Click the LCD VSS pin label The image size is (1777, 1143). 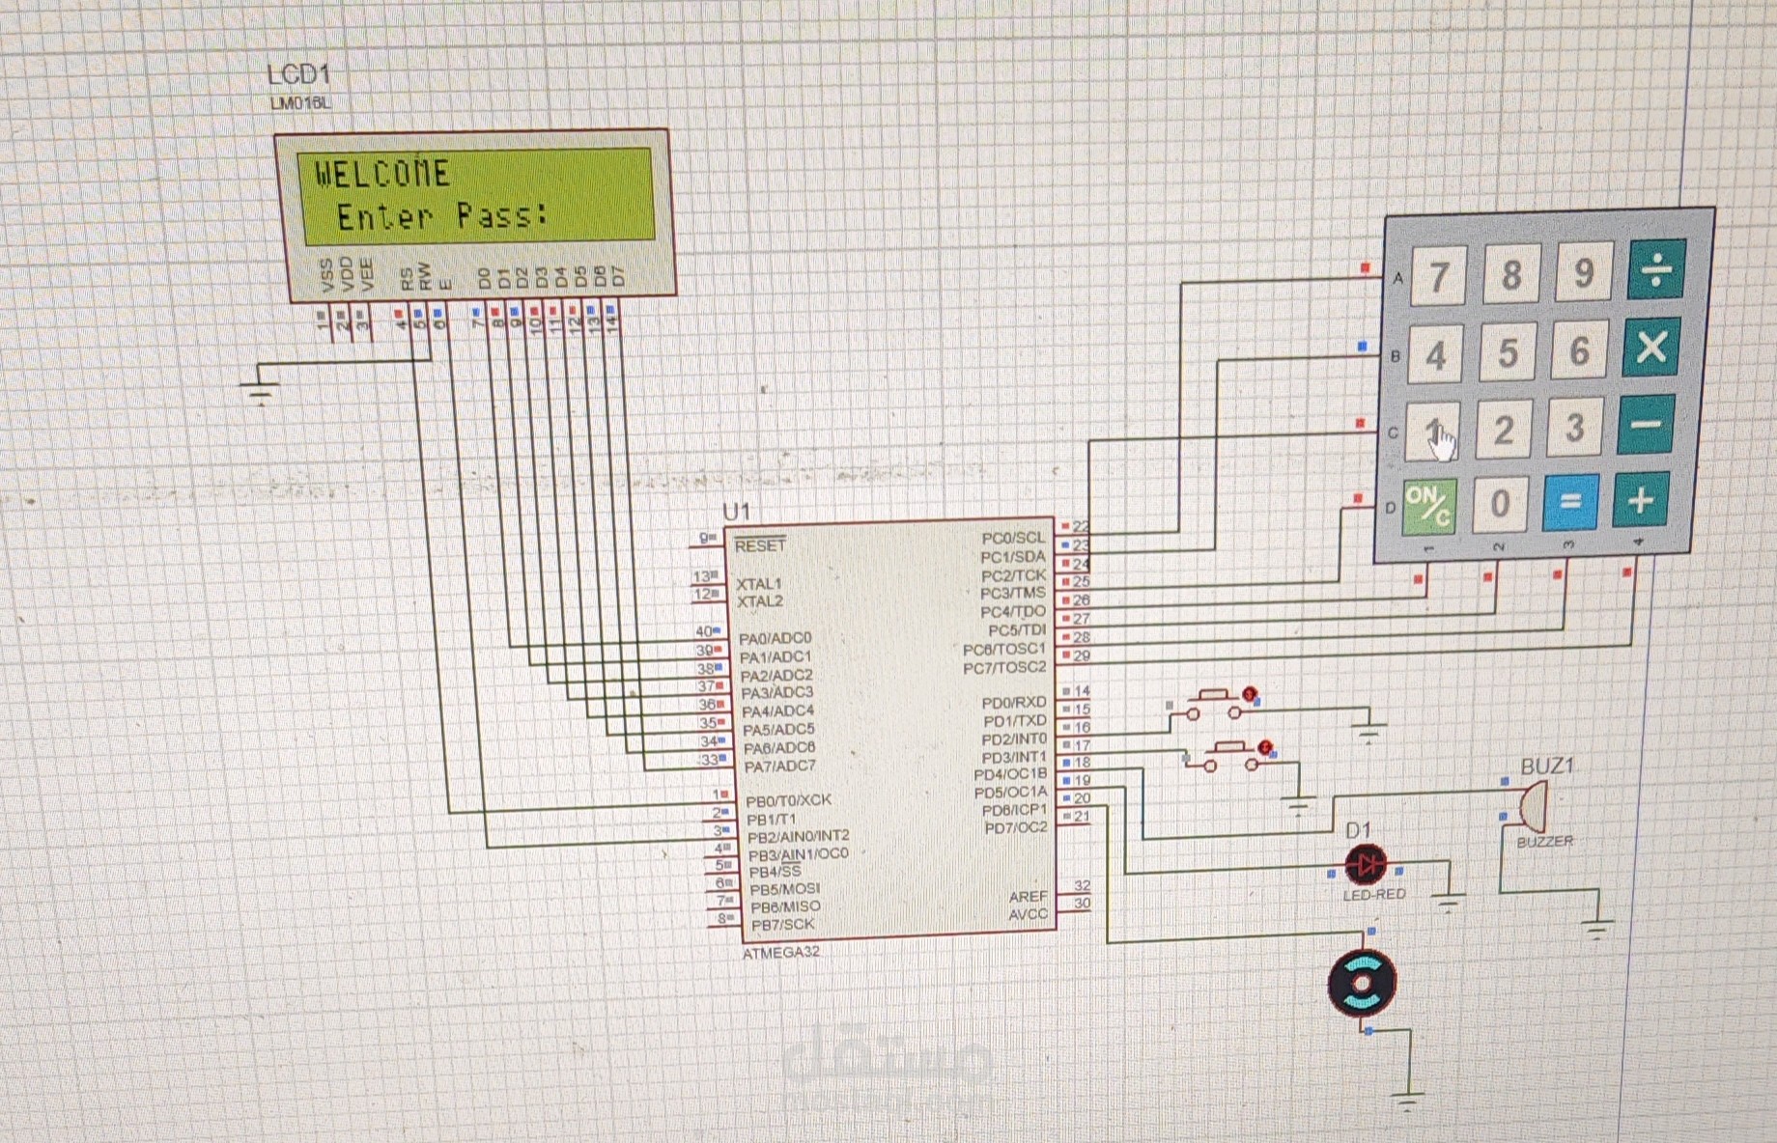coord(326,274)
